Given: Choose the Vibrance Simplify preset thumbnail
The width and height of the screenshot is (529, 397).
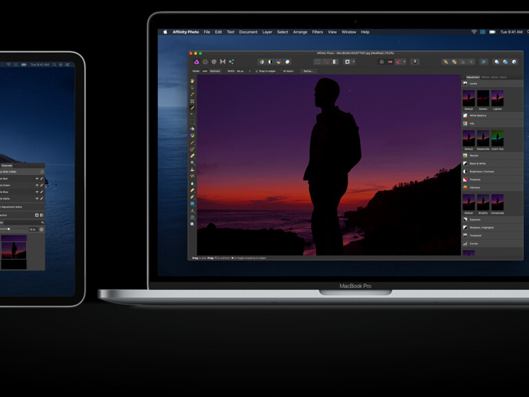Looking at the screenshot, I should click(483, 204).
